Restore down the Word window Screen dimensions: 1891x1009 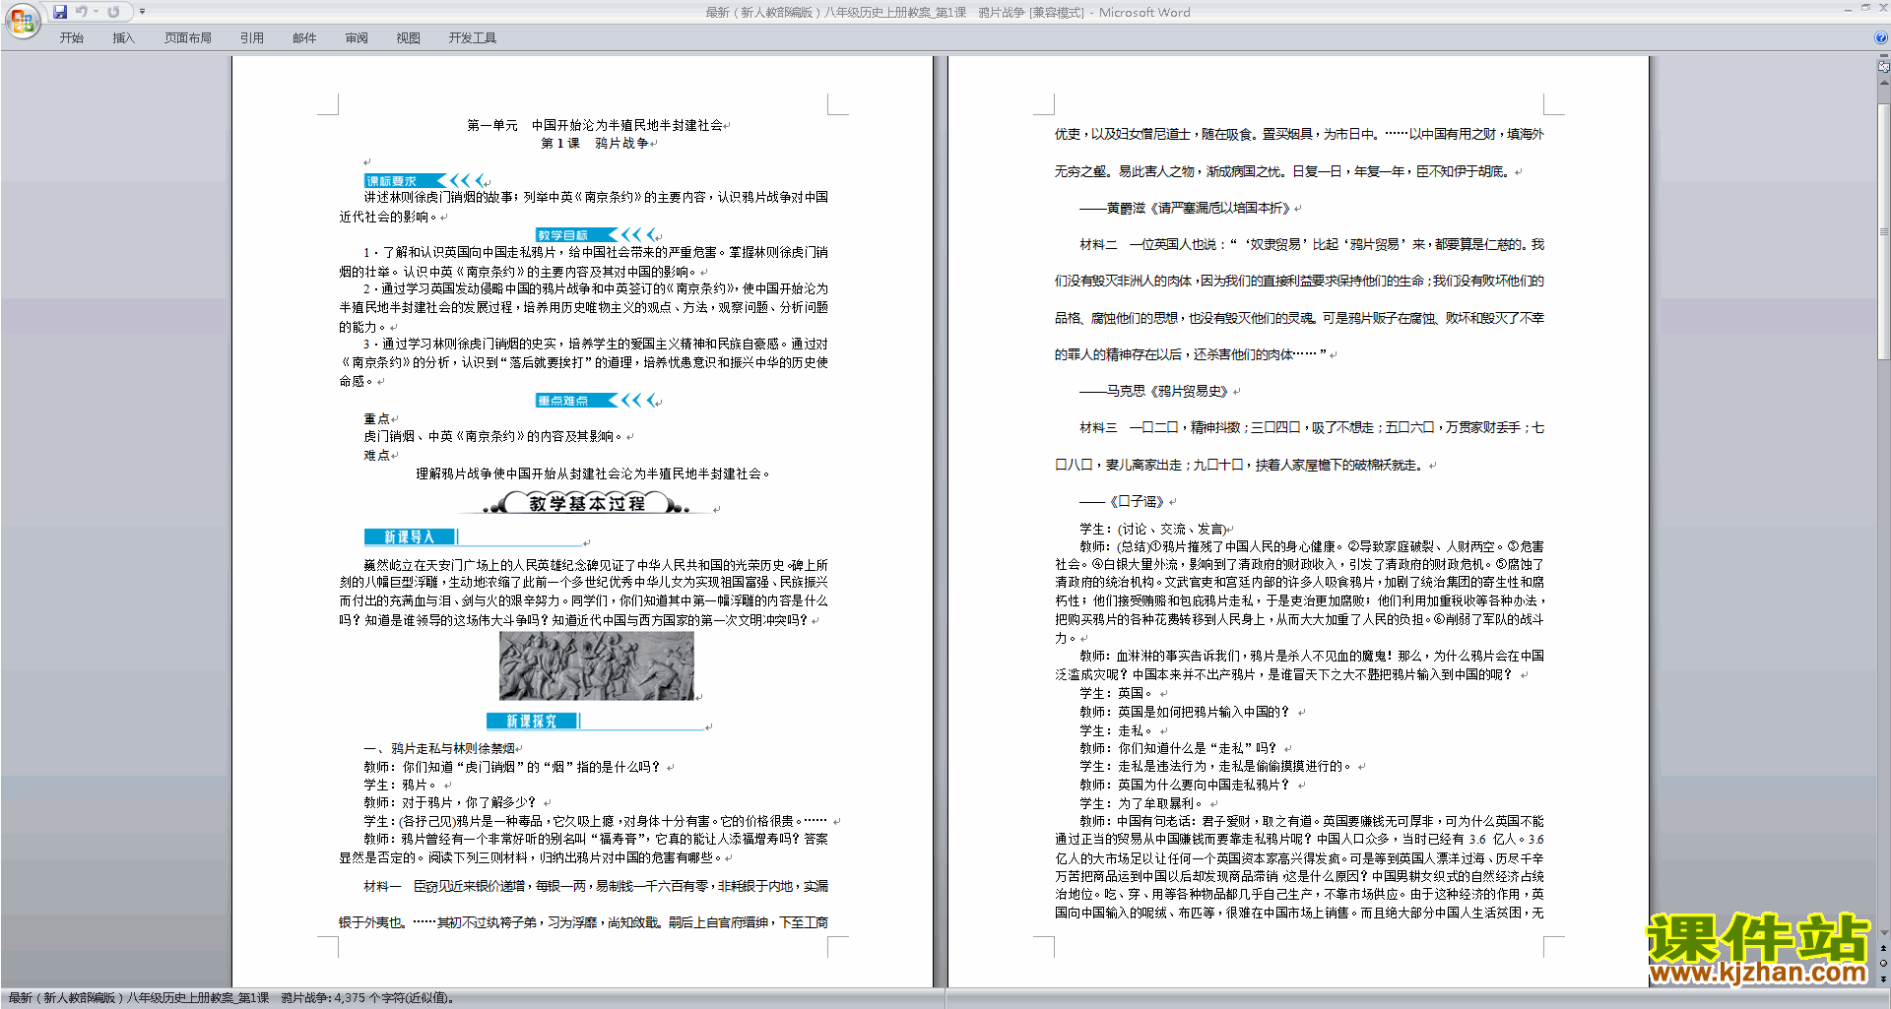click(1865, 8)
